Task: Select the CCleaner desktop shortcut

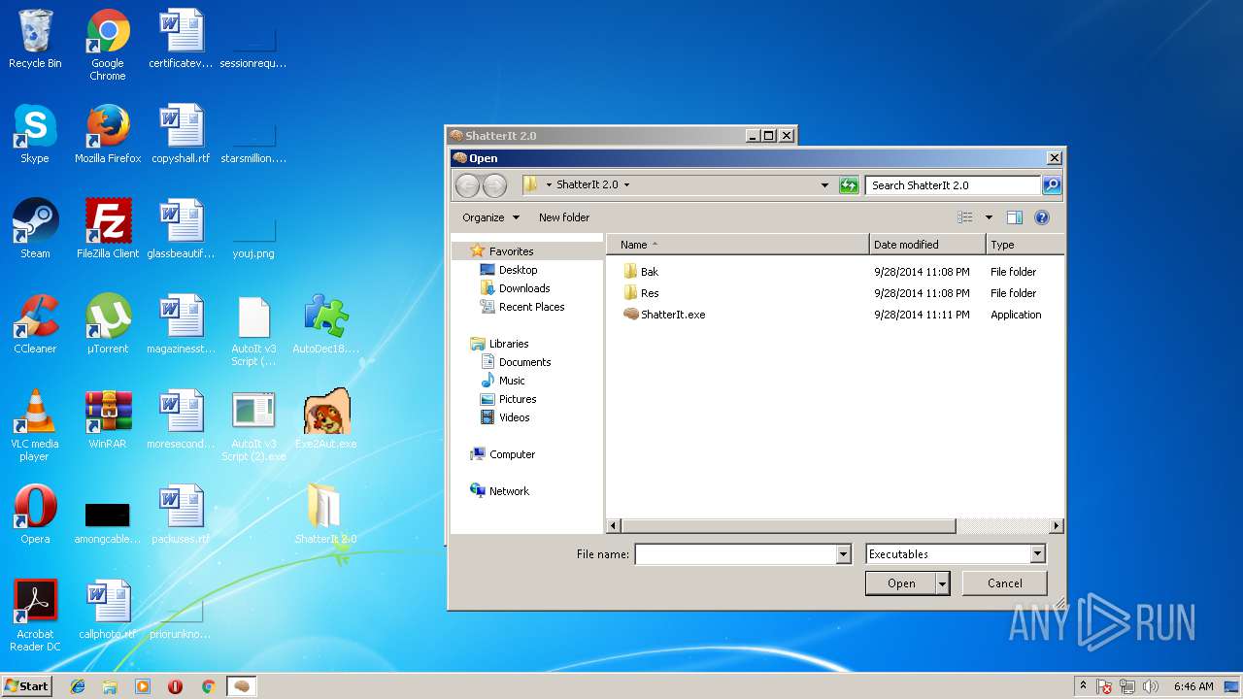Action: (x=35, y=324)
